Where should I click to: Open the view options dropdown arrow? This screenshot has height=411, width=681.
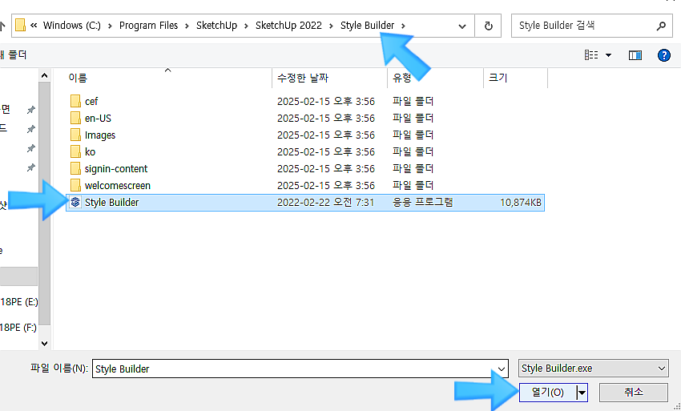click(x=608, y=55)
